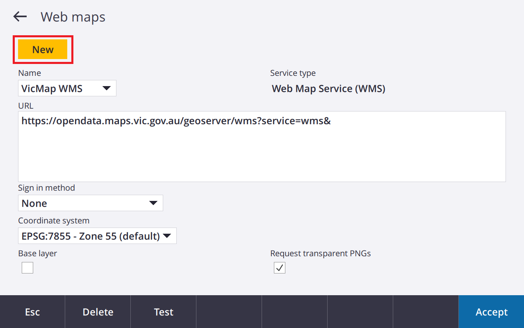524x328 pixels.
Task: Click the Sign in method label
Action: (46, 188)
